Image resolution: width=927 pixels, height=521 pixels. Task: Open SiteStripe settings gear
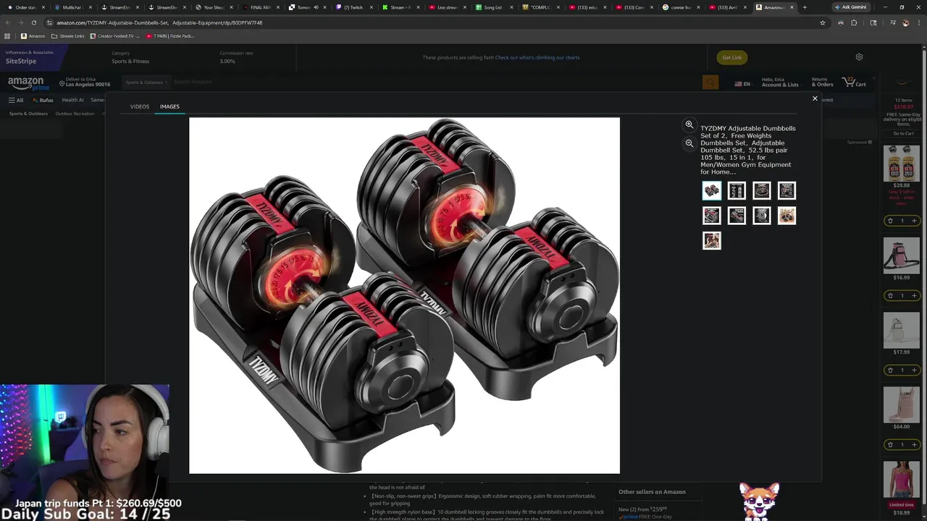click(x=859, y=57)
